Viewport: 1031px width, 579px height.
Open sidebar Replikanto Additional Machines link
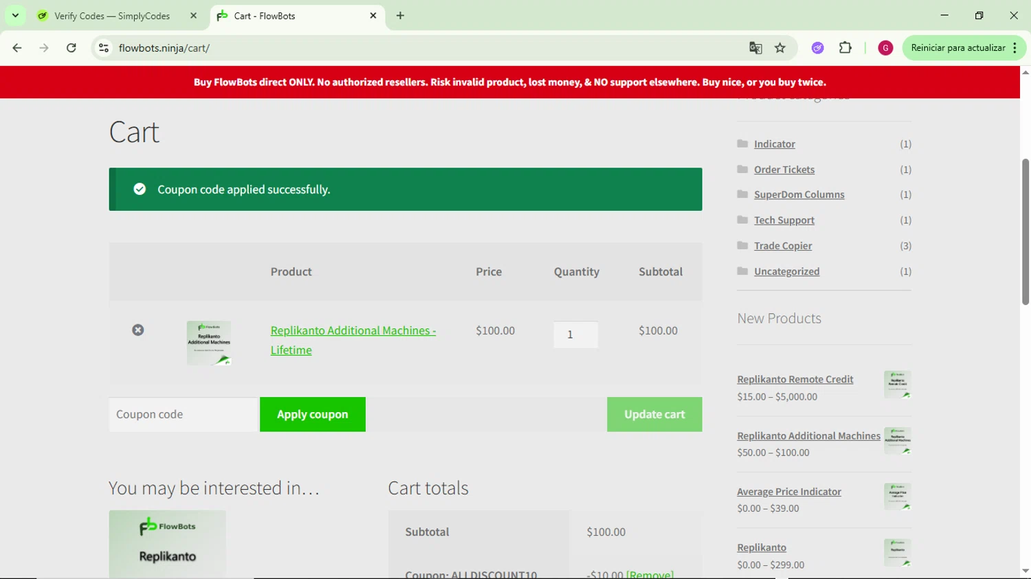(809, 435)
